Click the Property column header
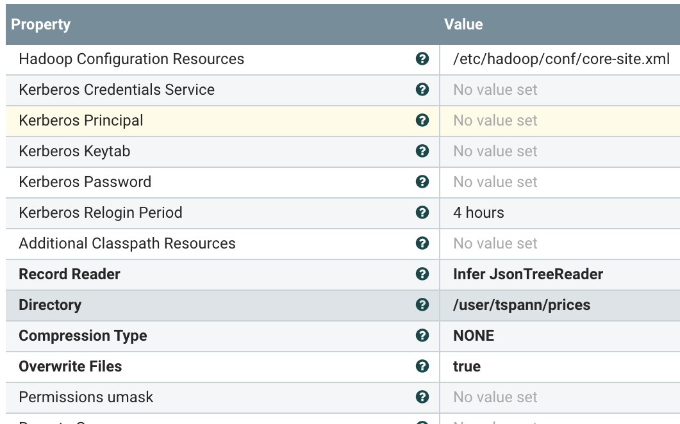 (41, 25)
